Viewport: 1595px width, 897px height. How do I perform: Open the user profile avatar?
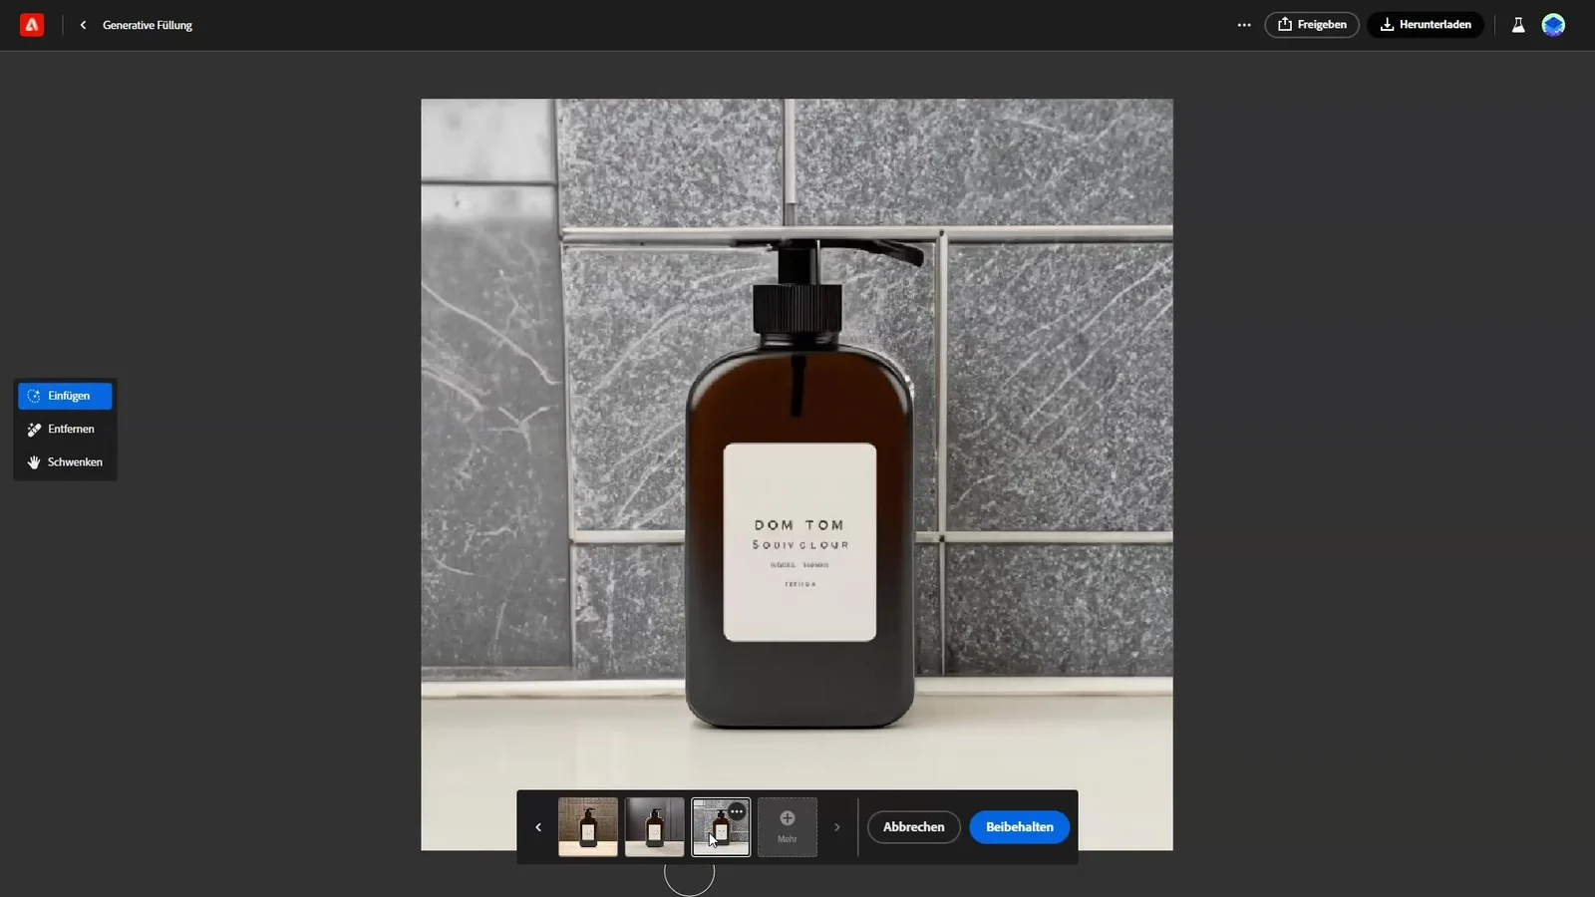pyautogui.click(x=1553, y=25)
